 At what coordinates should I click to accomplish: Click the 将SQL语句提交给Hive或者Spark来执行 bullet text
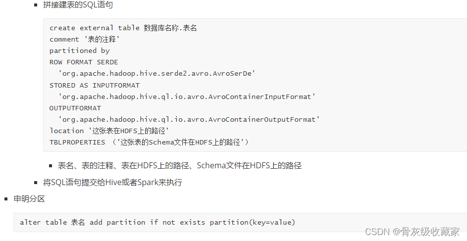click(112, 183)
